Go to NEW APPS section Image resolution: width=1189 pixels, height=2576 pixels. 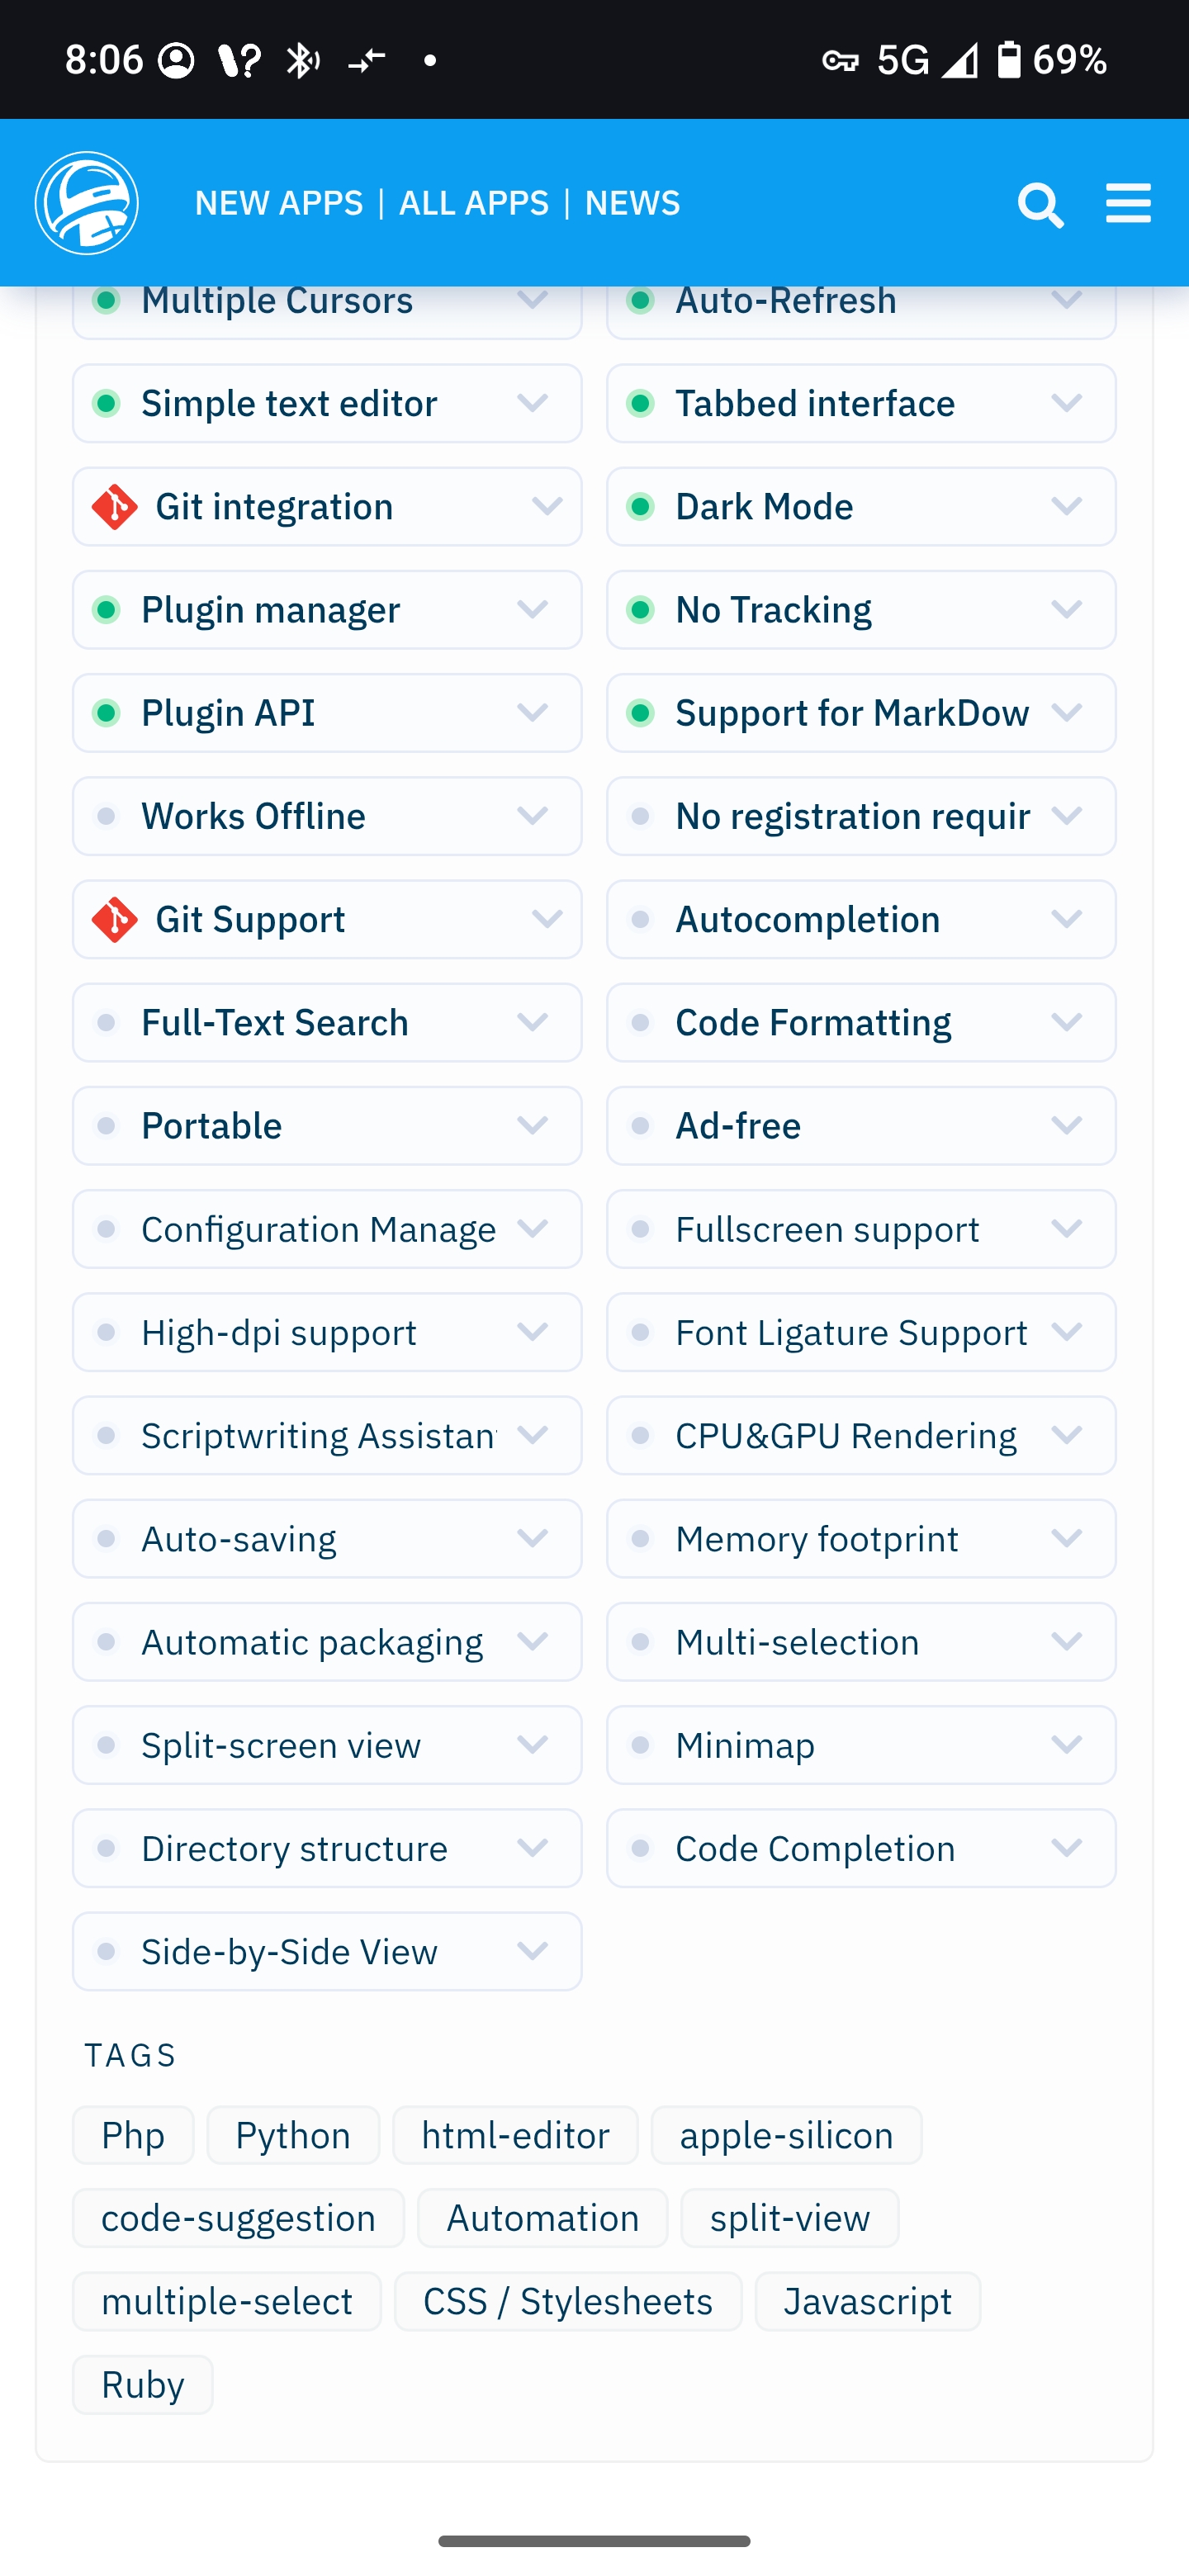(279, 203)
